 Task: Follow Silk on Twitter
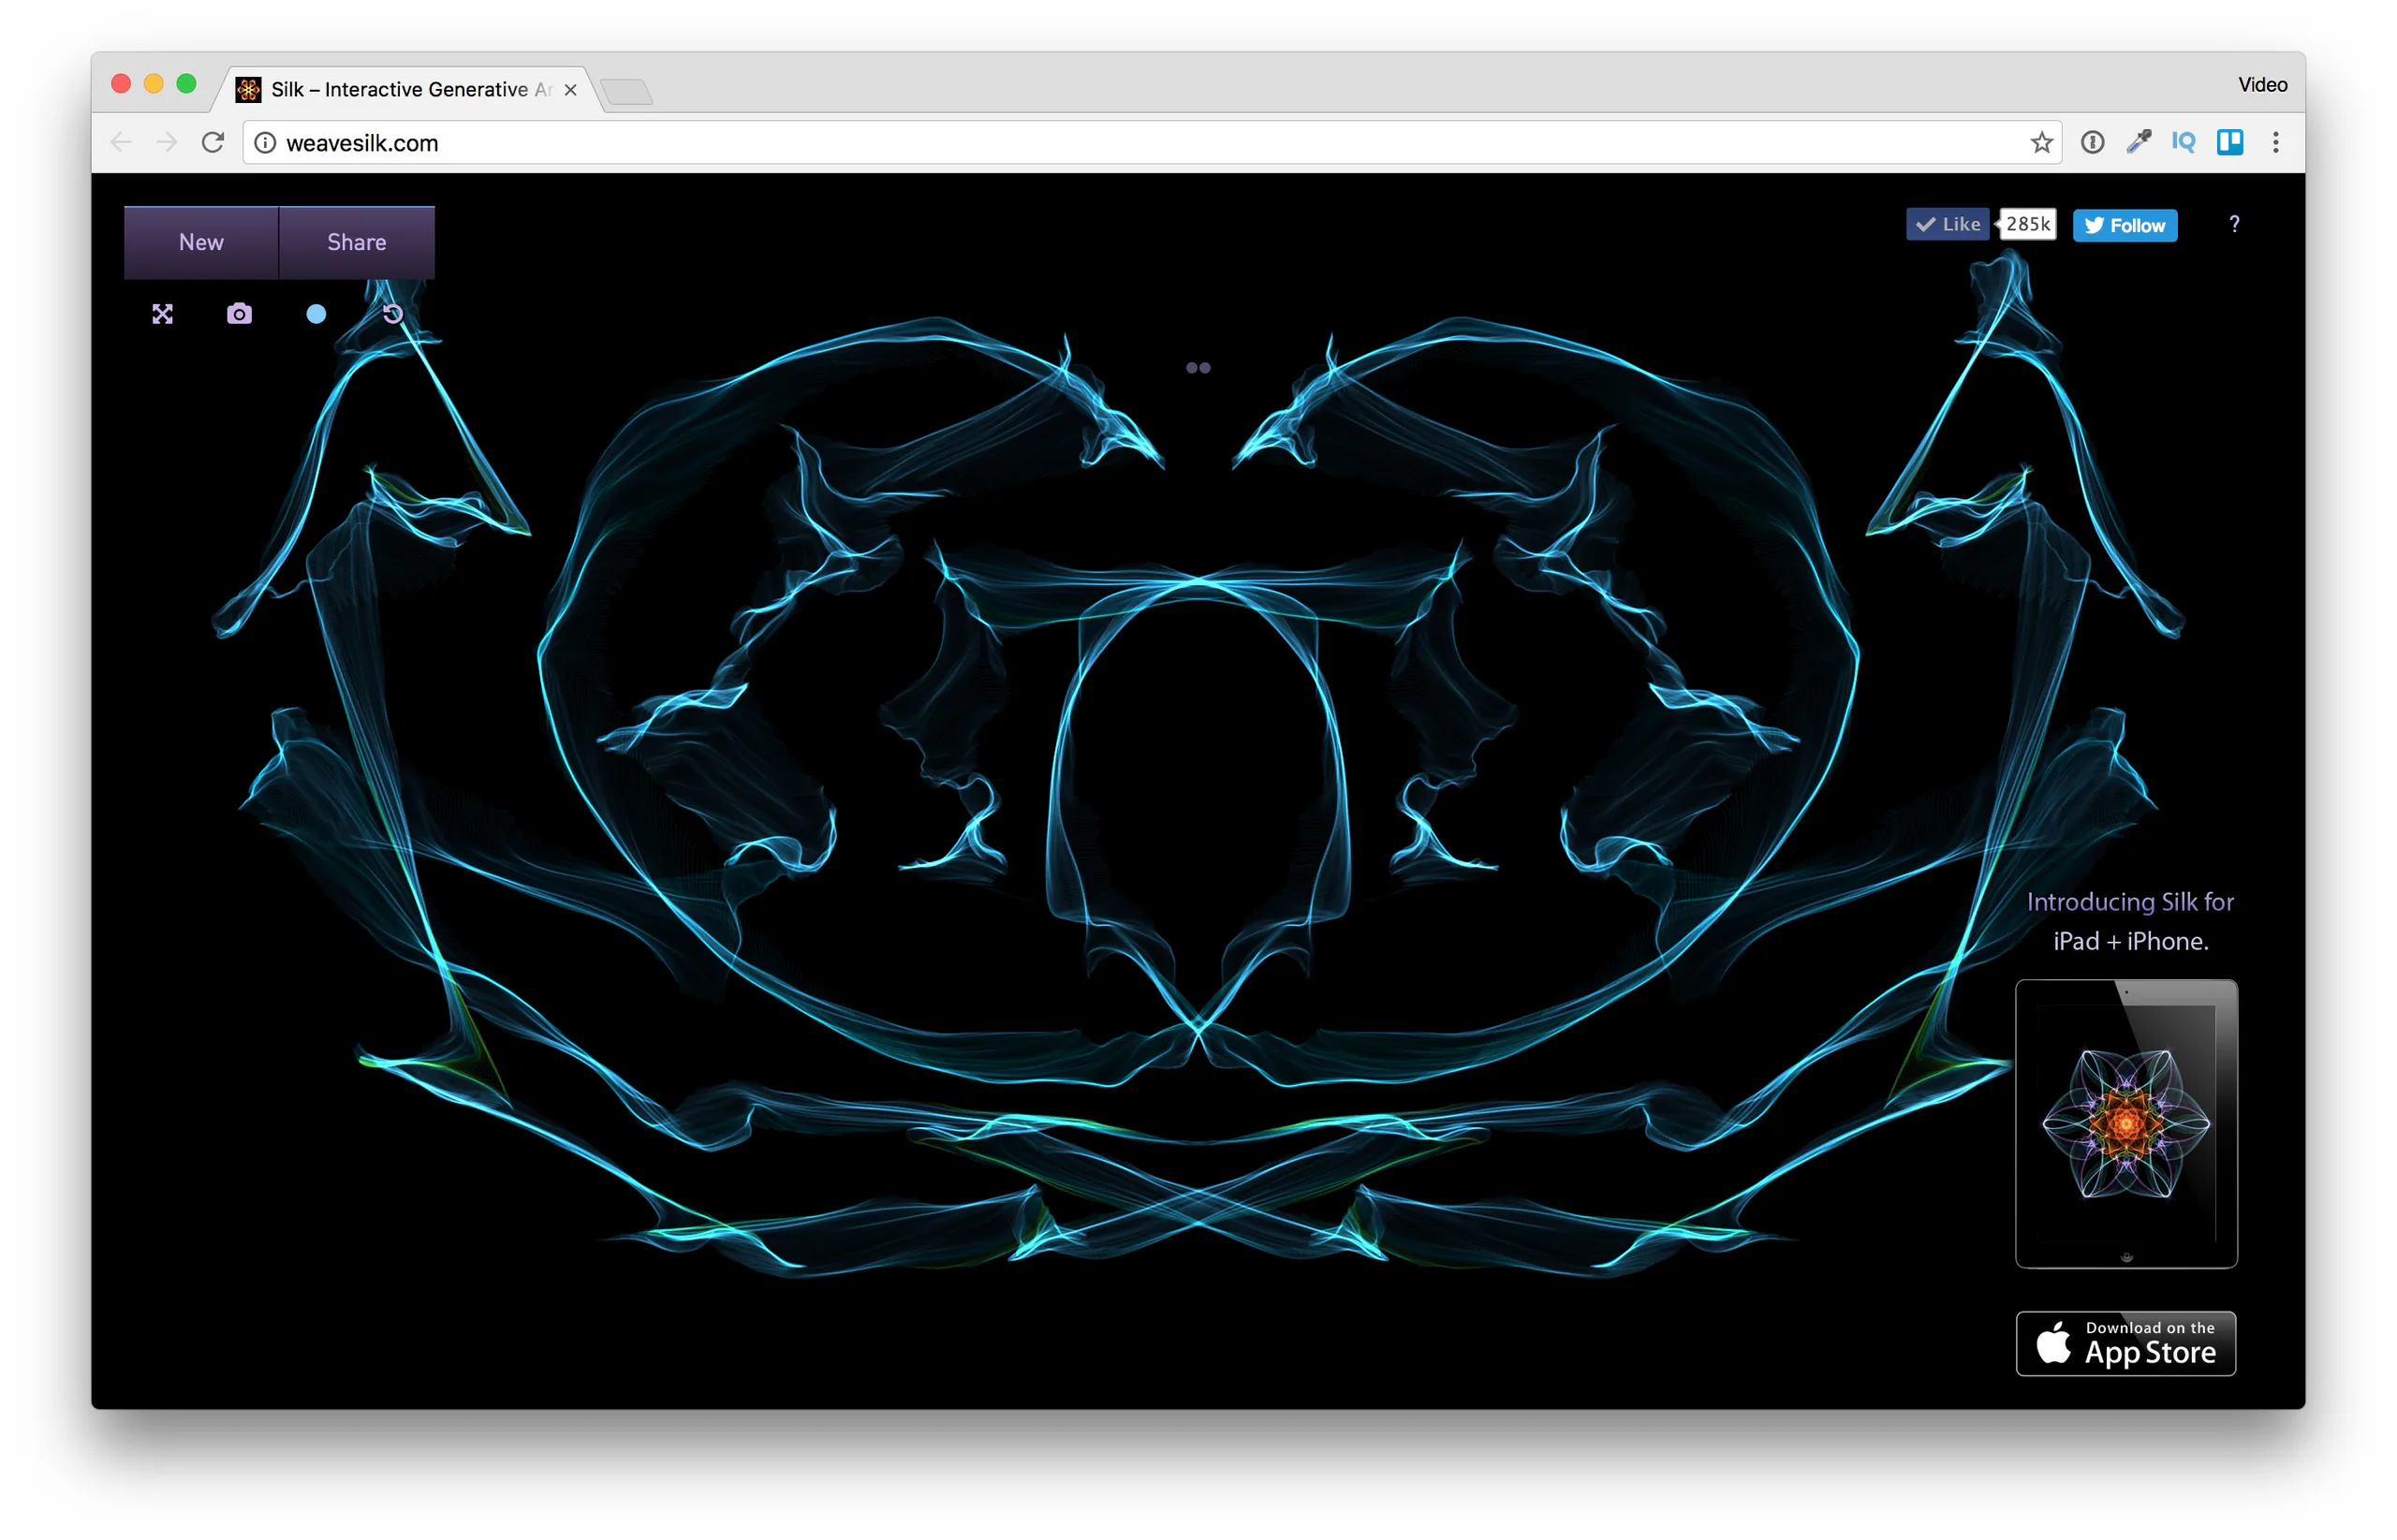pos(2124,225)
